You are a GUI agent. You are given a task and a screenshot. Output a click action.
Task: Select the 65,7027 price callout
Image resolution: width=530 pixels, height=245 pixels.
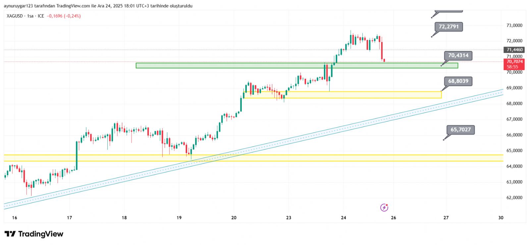pyautogui.click(x=460, y=130)
